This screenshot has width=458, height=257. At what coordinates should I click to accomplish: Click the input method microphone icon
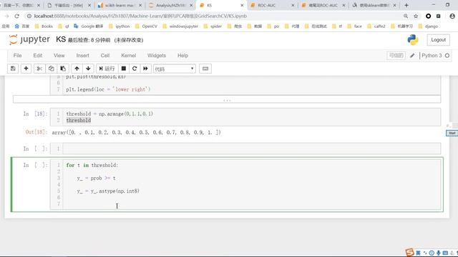(x=439, y=253)
